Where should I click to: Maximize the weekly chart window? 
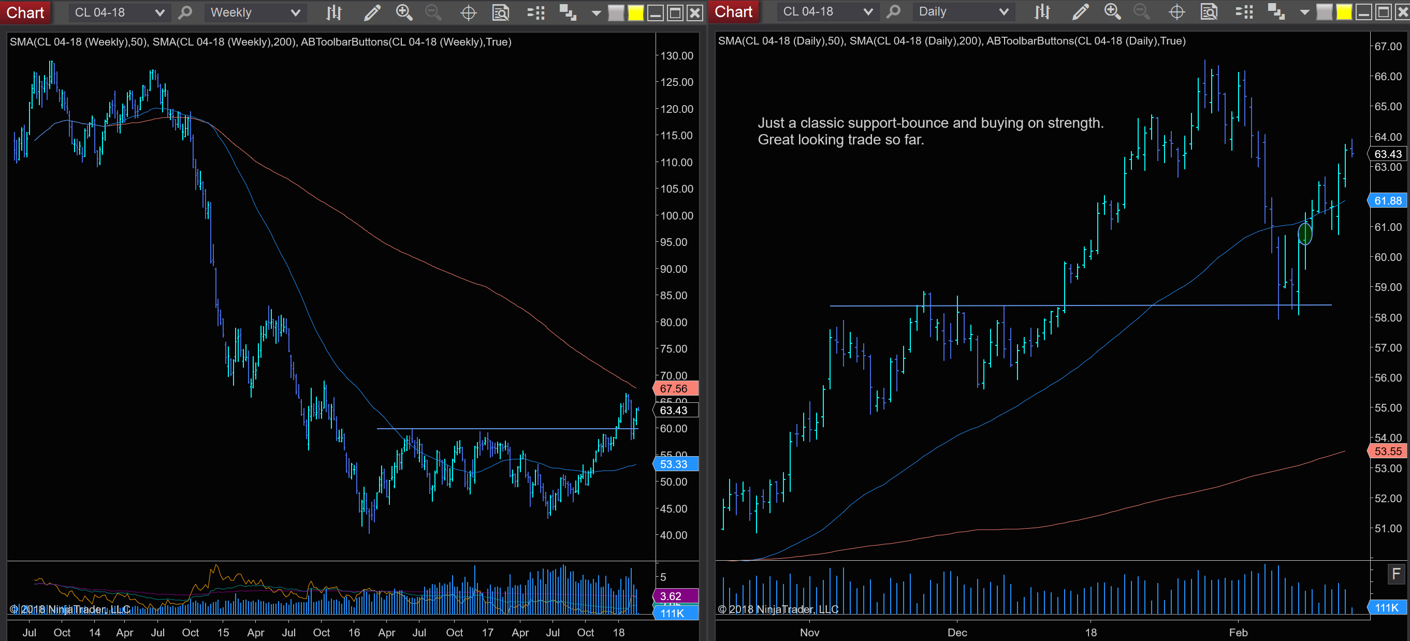pos(675,13)
